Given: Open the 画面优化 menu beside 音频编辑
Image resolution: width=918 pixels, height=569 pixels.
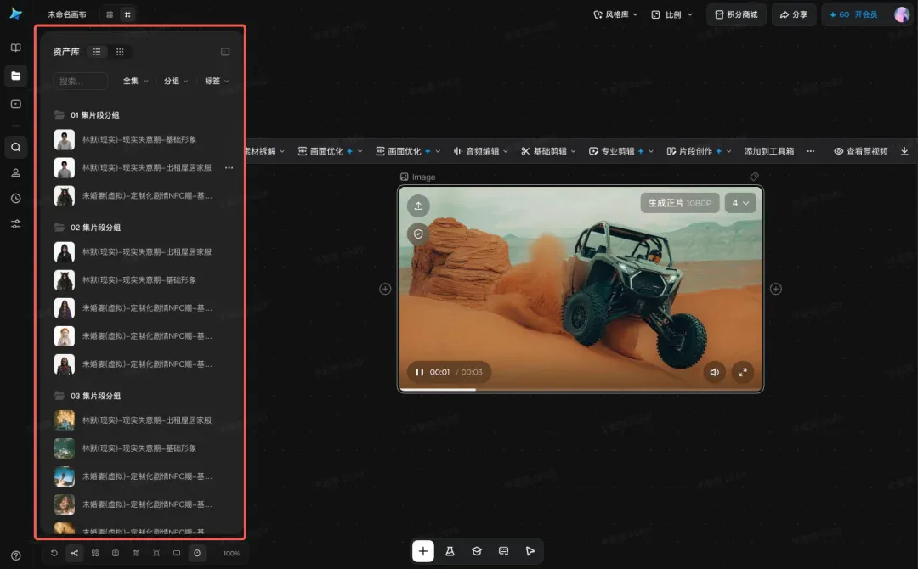Looking at the screenshot, I should [x=407, y=151].
